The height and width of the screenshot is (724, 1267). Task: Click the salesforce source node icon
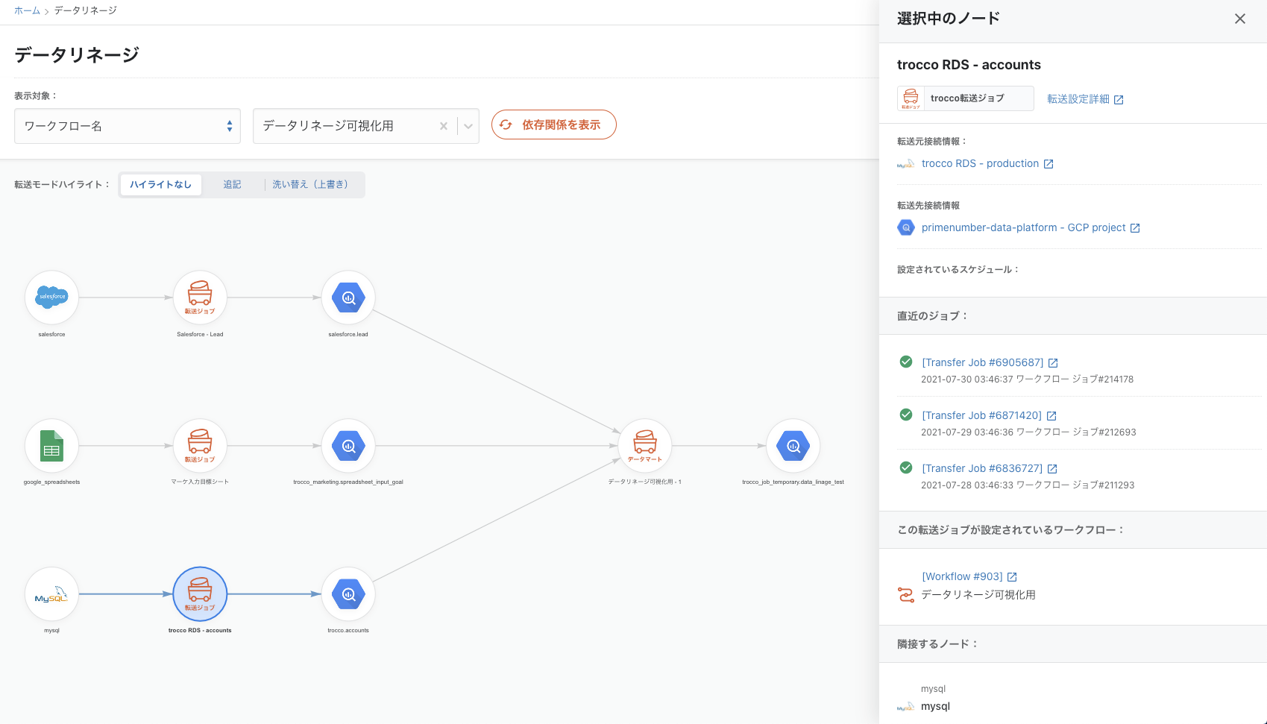pyautogui.click(x=51, y=298)
